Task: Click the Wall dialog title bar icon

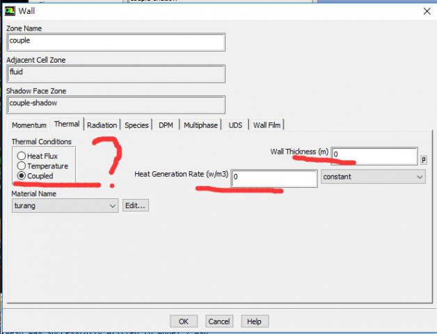Action: tap(10, 10)
